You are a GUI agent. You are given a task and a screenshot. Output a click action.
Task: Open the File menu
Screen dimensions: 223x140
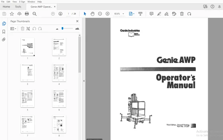[x=3, y=2]
